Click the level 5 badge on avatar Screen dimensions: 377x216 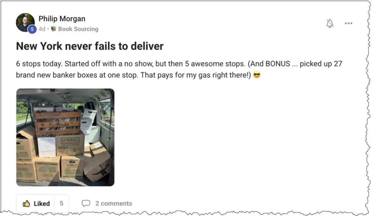coord(32,29)
